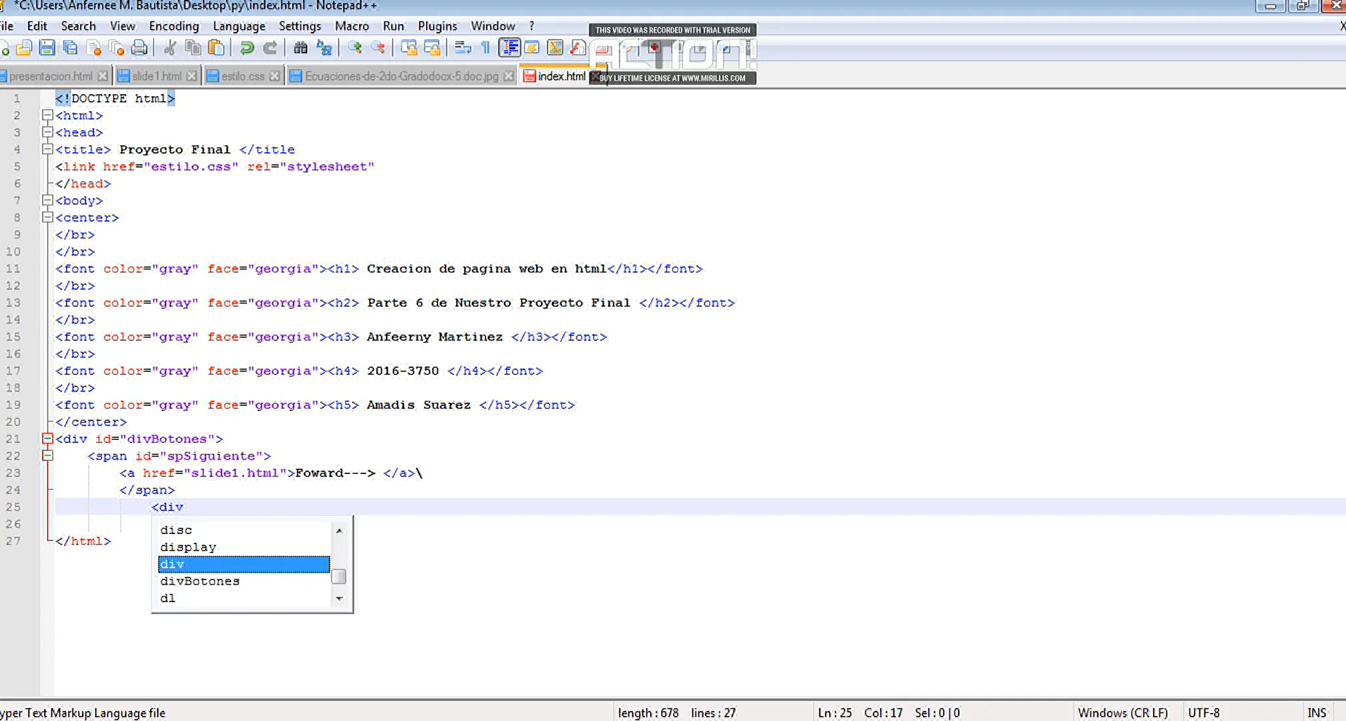Open the Macro menu
Viewport: 1346px width, 721px height.
352,26
